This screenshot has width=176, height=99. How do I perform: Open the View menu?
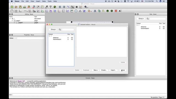tap(32, 1)
